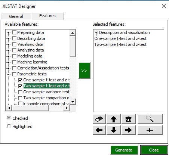Collapse the Parametric tests node
This screenshot has height=156, width=169.
pyautogui.click(x=9, y=75)
